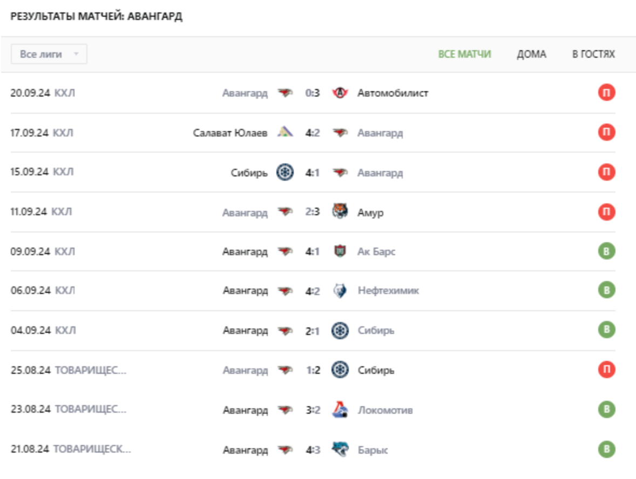Click the loss badge for 20.09.24 match
636x479 pixels.
[606, 93]
